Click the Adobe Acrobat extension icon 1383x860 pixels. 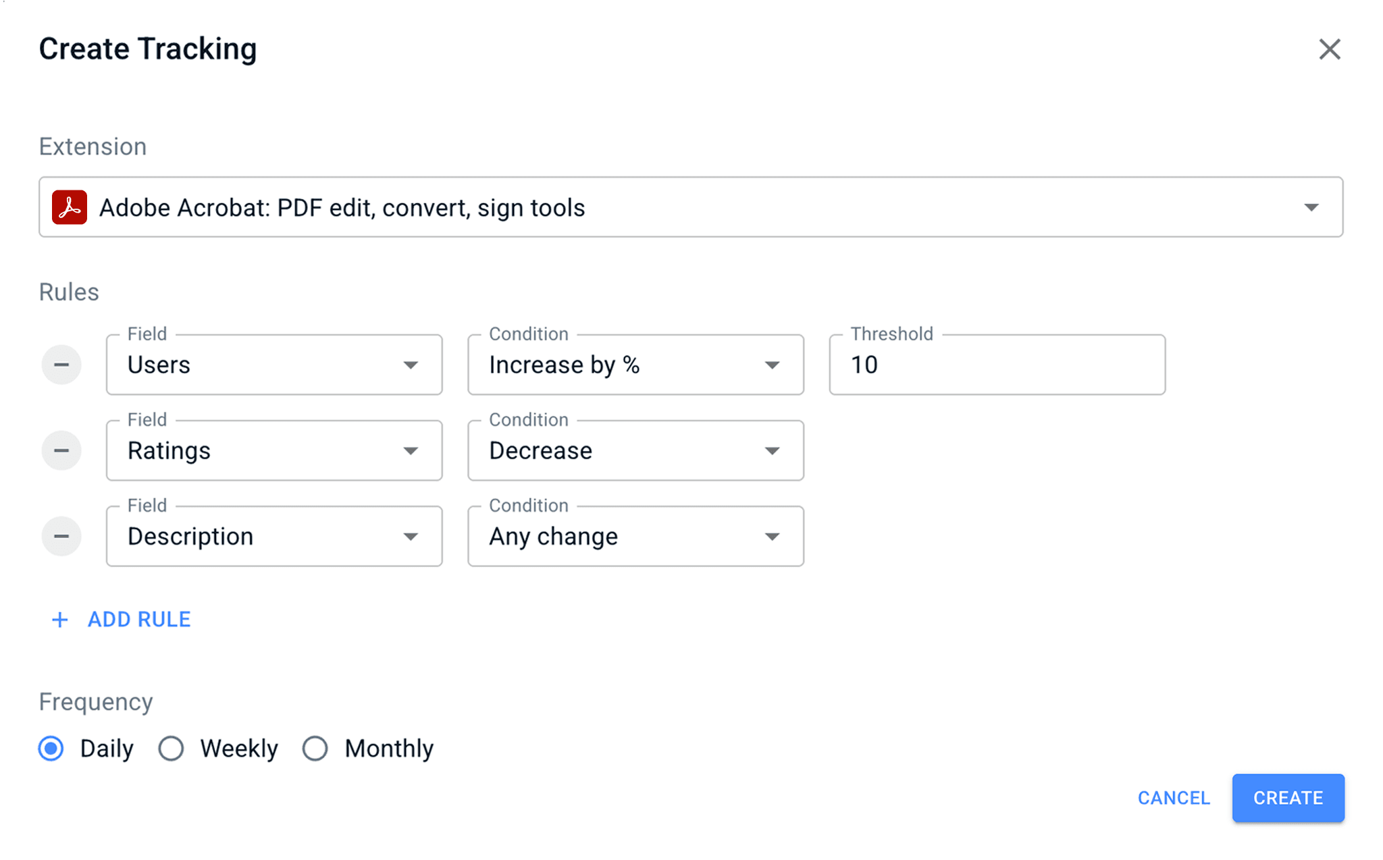tap(69, 207)
